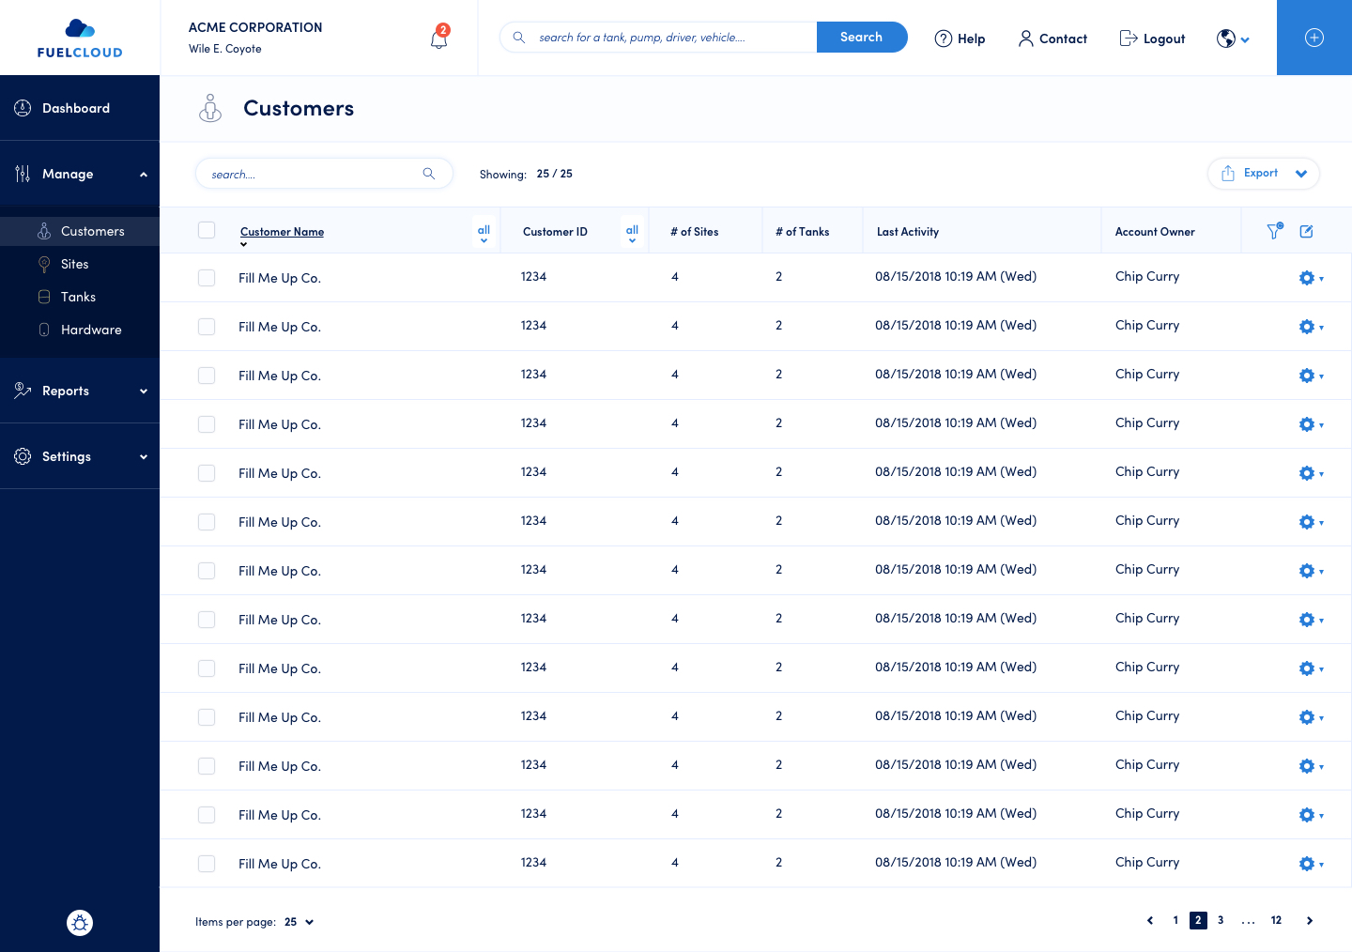This screenshot has width=1352, height=952.
Task: Click the Logout link
Action: point(1152,38)
